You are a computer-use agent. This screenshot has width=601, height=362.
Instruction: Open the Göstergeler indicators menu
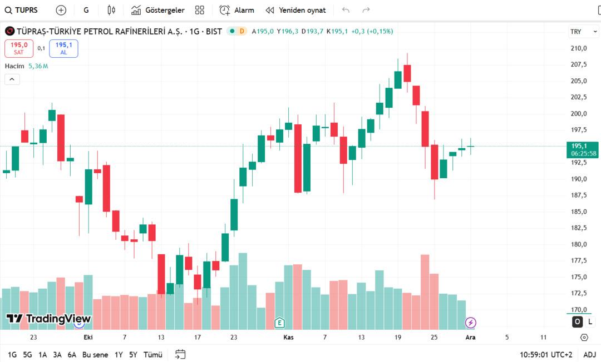pyautogui.click(x=157, y=10)
